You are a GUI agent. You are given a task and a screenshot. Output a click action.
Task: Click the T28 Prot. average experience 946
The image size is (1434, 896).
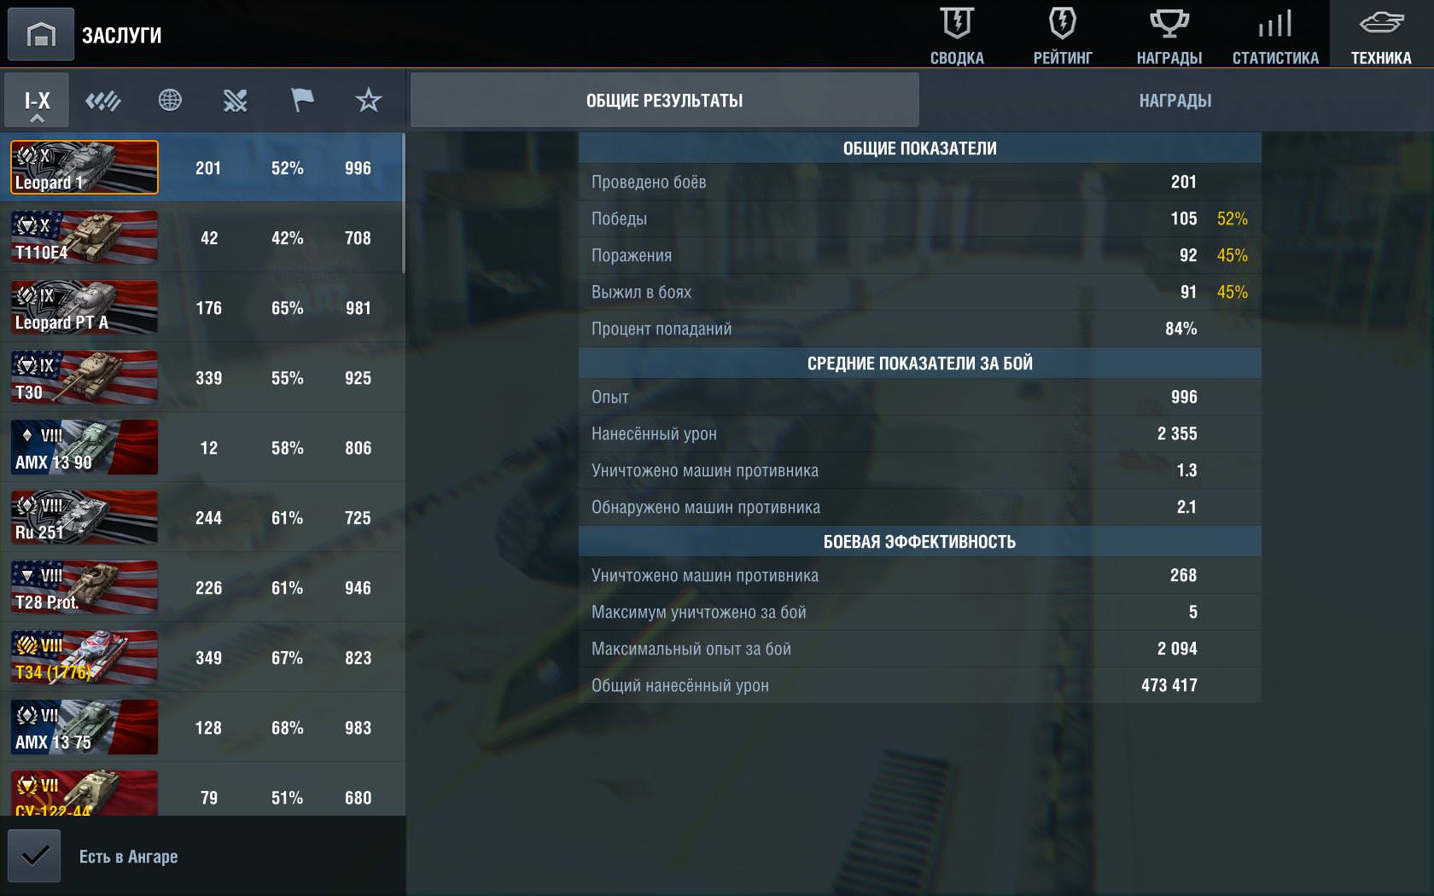coord(358,588)
